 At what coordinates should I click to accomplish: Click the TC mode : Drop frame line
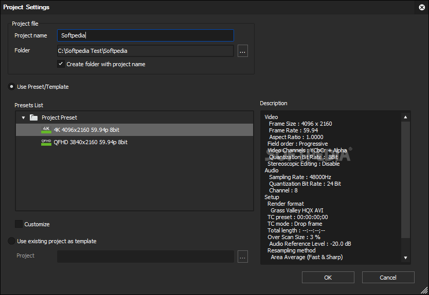pos(295,224)
